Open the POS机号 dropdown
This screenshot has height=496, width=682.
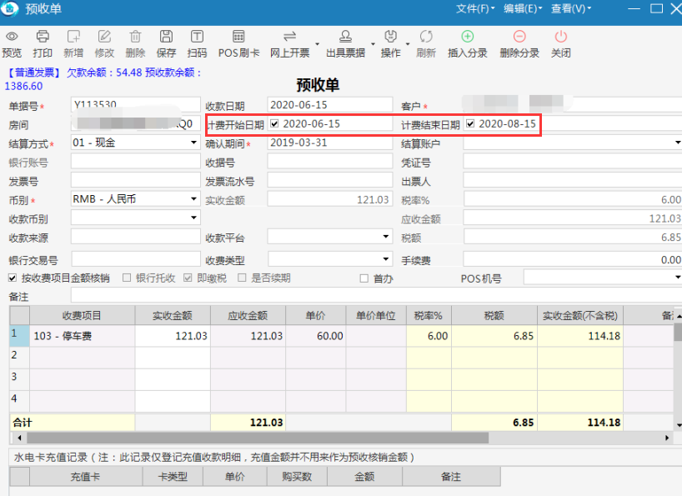677,277
